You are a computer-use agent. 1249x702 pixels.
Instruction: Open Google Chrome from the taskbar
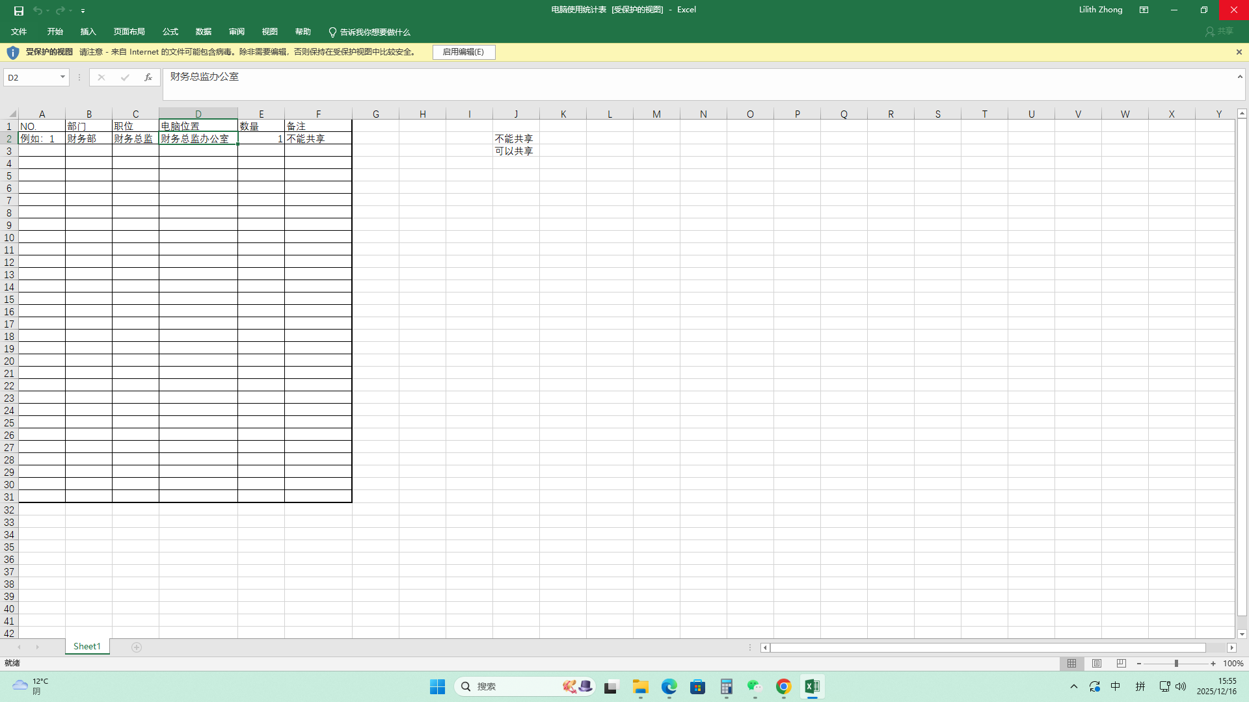783,686
